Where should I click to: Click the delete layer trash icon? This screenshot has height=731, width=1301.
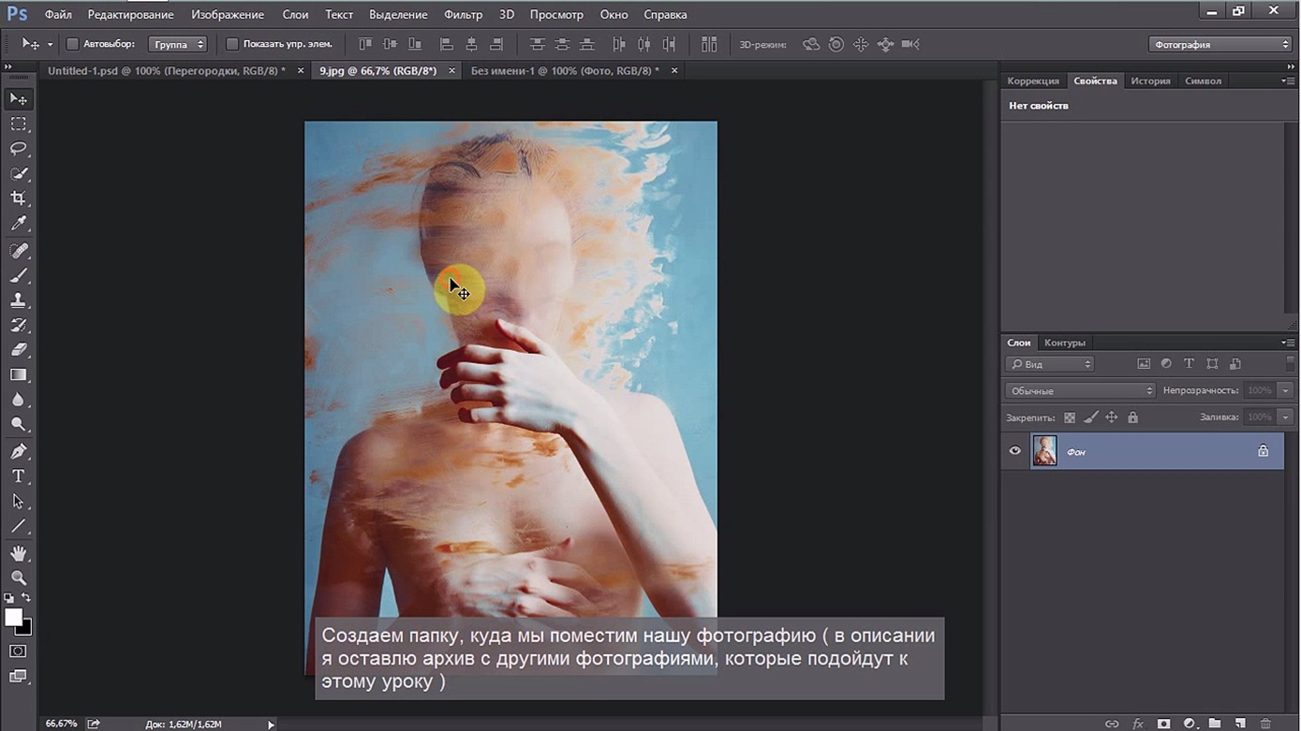click(1264, 724)
